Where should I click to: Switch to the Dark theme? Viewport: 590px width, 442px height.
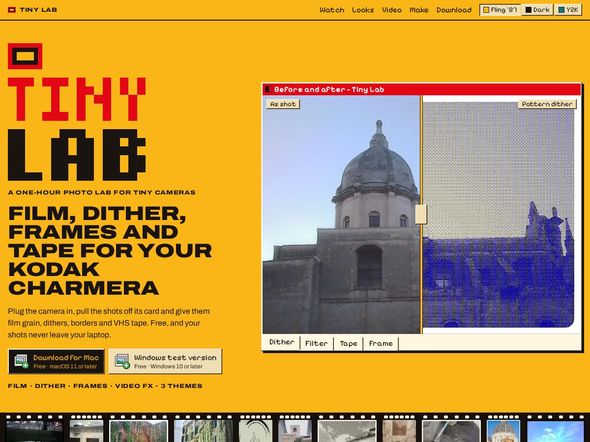537,10
